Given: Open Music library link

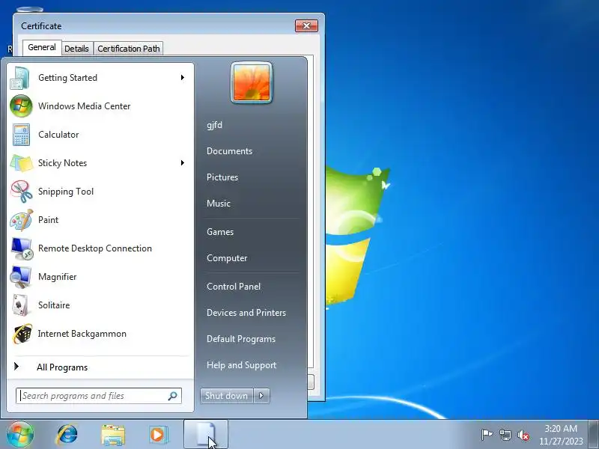Looking at the screenshot, I should (218, 204).
